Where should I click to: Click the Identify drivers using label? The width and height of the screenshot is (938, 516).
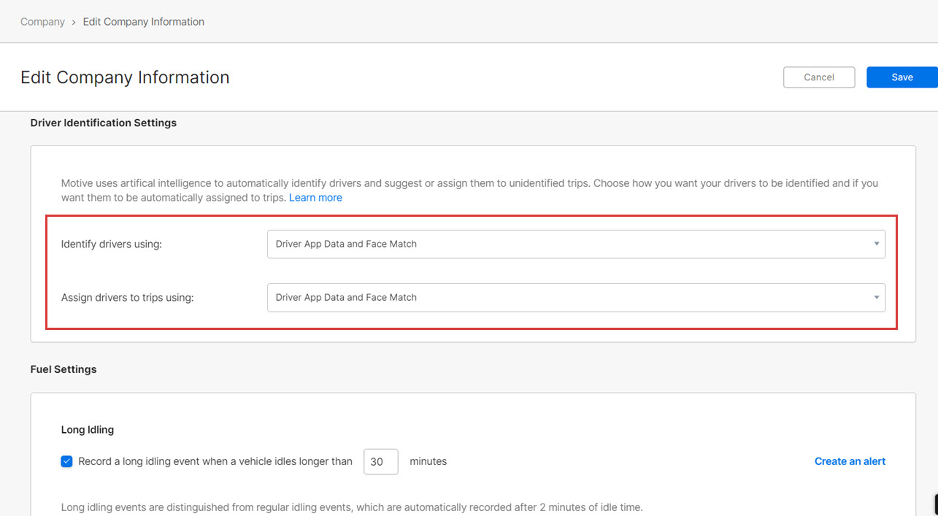(112, 244)
